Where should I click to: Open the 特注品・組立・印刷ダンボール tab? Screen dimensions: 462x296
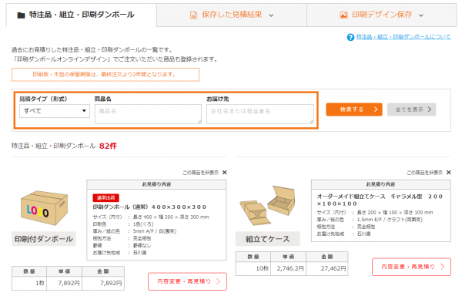pos(82,15)
